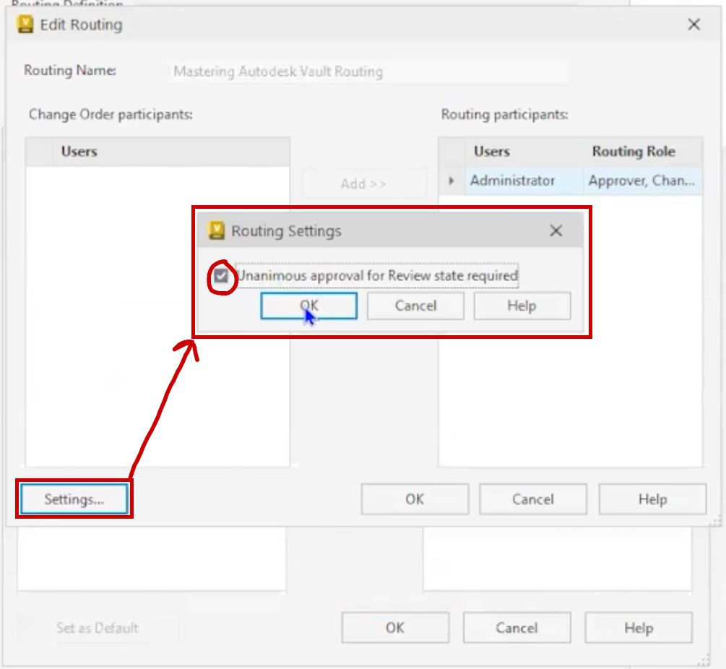Click the row arrow beside Administrator
Screen dimensions: 726x669
[451, 181]
